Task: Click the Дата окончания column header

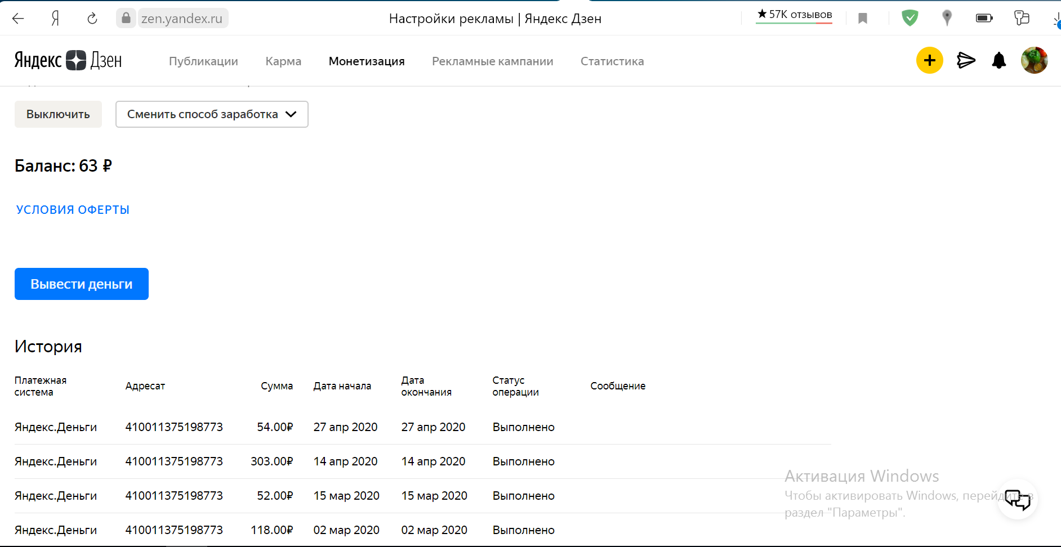Action: [426, 386]
